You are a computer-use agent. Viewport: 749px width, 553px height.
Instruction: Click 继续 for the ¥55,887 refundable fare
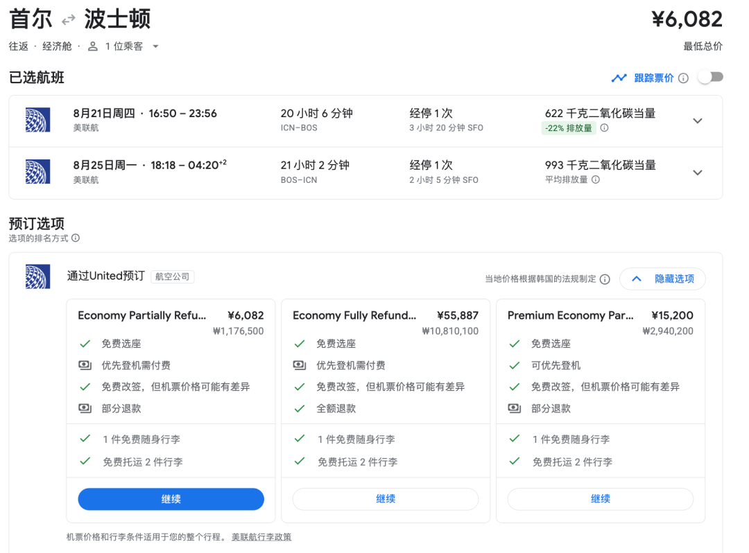pyautogui.click(x=386, y=499)
